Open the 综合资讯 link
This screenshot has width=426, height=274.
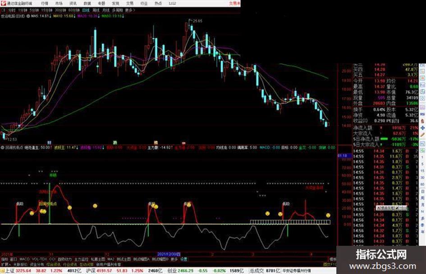tap(54, 264)
